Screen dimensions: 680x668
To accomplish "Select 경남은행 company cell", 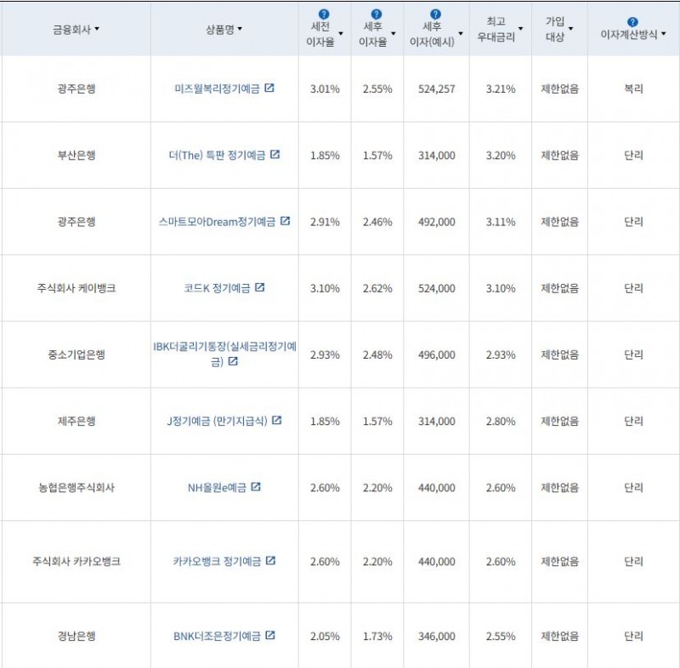I will [x=76, y=636].
